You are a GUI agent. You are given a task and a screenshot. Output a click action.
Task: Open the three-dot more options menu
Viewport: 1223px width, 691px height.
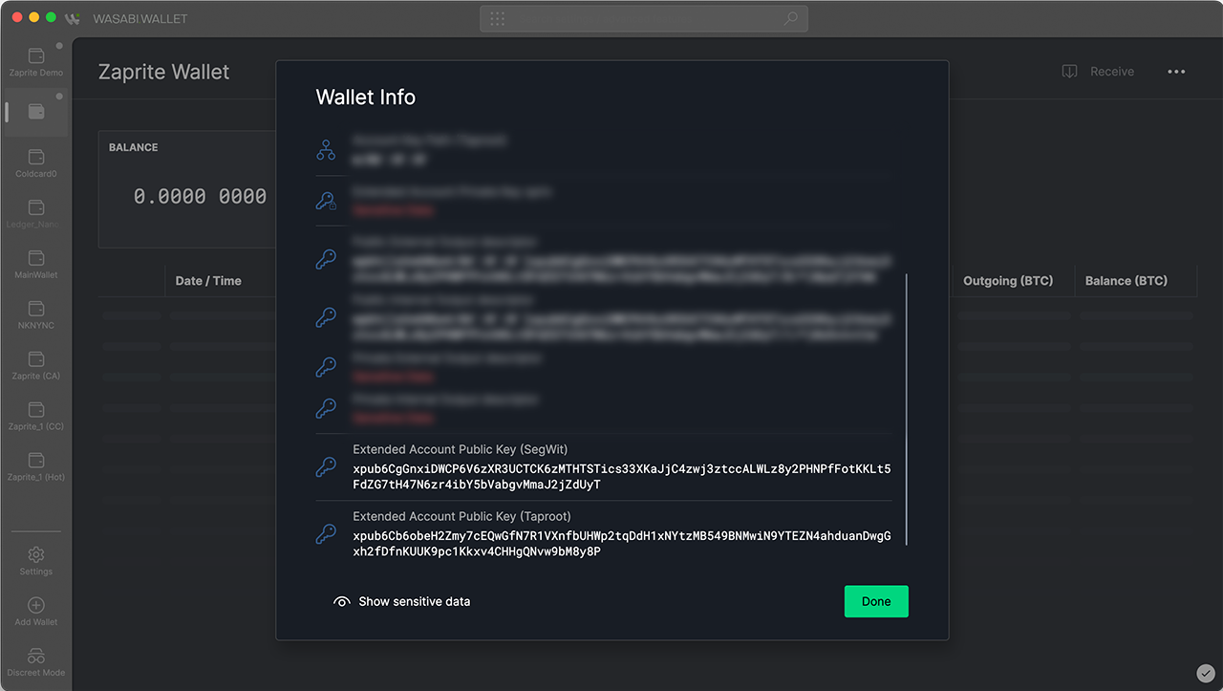coord(1176,72)
